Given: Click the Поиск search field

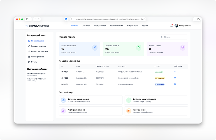Looking at the screenshot, I should click(x=174, y=37).
